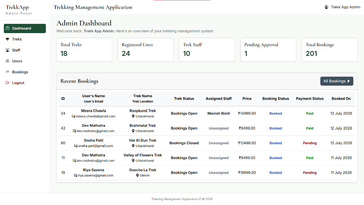
Task: Click the envelope icon beside meera.chawla@gmail.com
Action: click(x=74, y=116)
